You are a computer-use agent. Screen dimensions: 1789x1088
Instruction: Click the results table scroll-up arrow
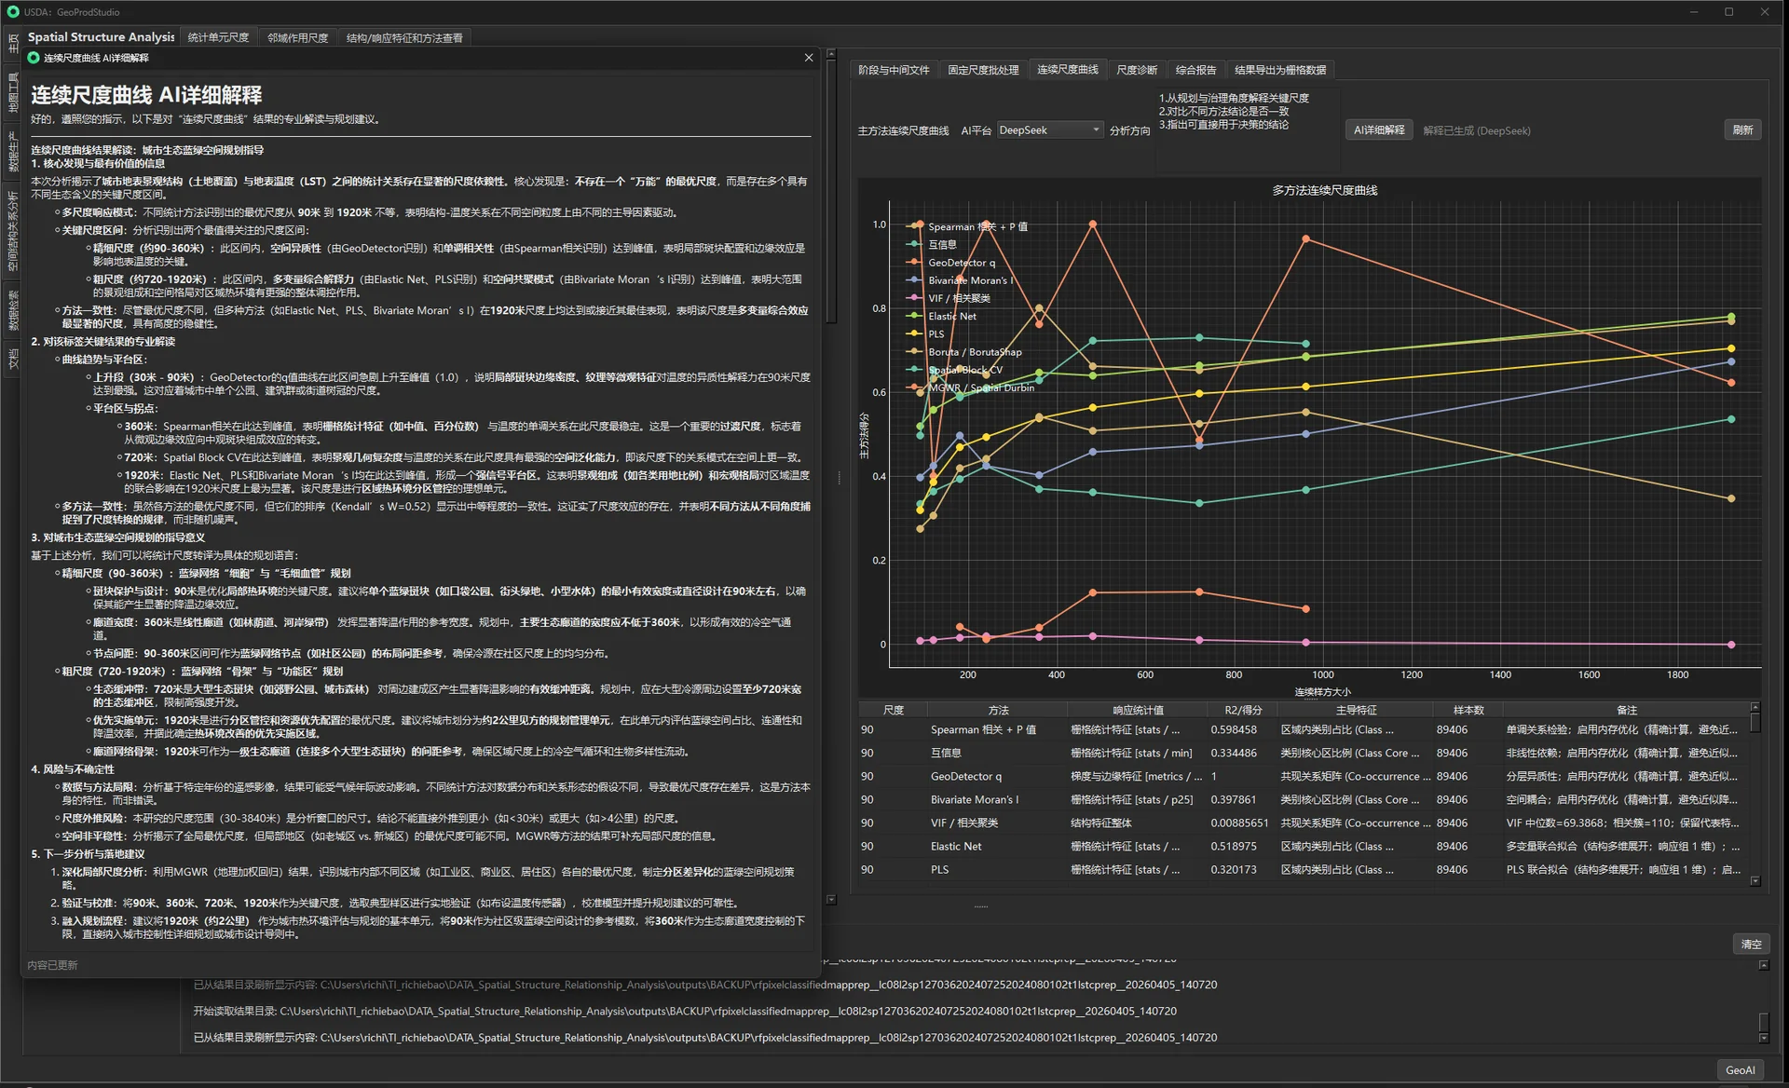coord(1755,707)
